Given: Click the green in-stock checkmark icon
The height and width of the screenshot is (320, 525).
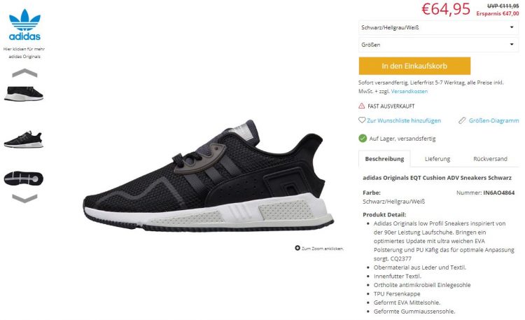Looking at the screenshot, I should [x=363, y=138].
